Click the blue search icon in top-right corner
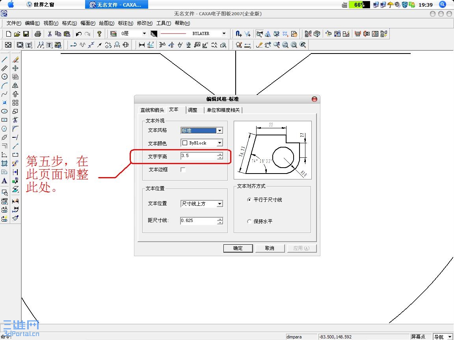Viewport: 454px width, 340px height. 442,4
